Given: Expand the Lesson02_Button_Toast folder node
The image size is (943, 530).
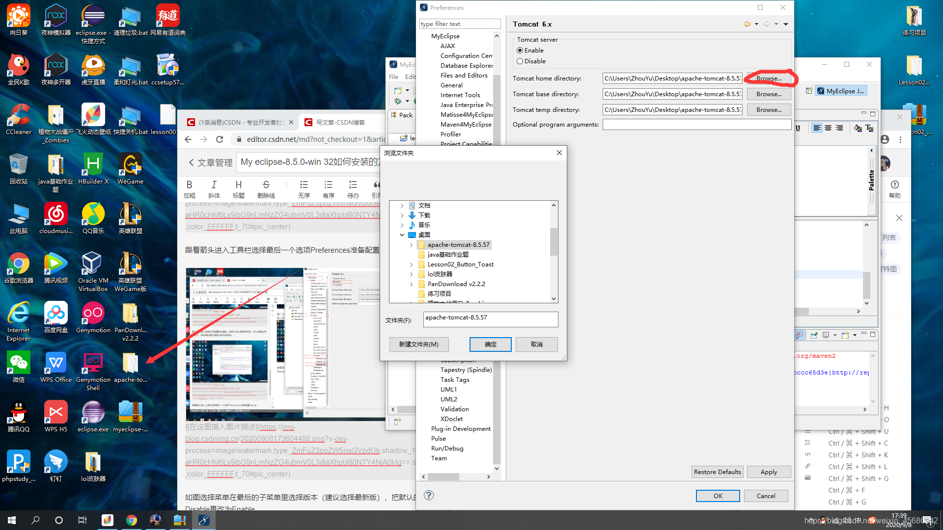Looking at the screenshot, I should click(411, 265).
